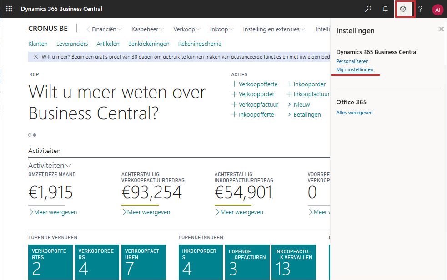Image resolution: width=447 pixels, height=280 pixels.
Task: Open the Instelling en extensies dropdown
Action: [274, 29]
